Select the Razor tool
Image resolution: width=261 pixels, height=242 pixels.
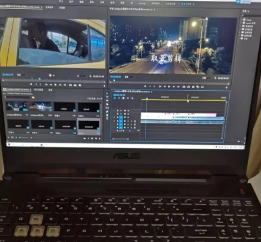click(108, 104)
